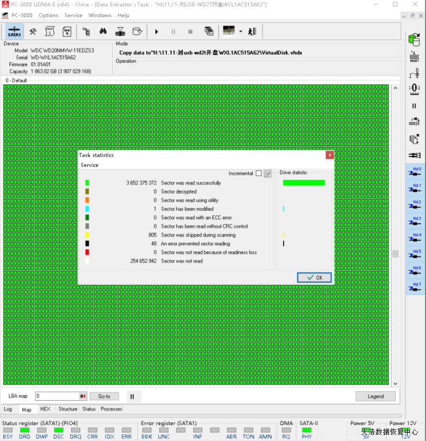Viewport: 426px width, 441px height.
Task: Open dropdown arrow next to picture icon
Action: click(x=241, y=31)
